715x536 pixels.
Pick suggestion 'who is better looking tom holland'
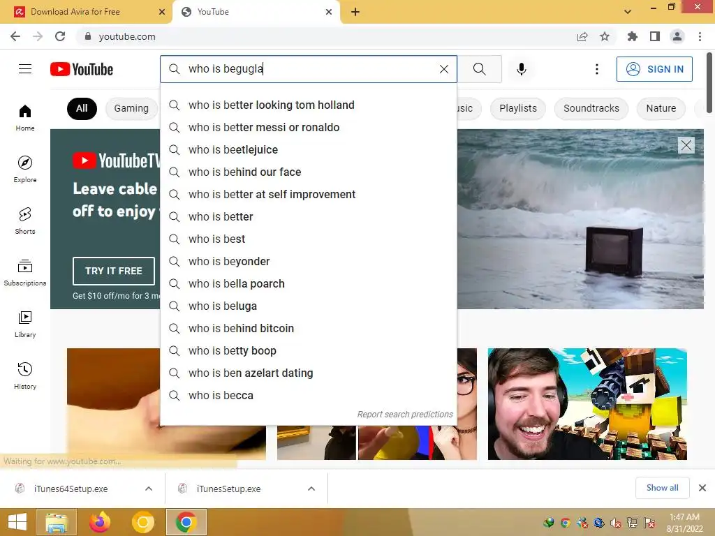309,105
